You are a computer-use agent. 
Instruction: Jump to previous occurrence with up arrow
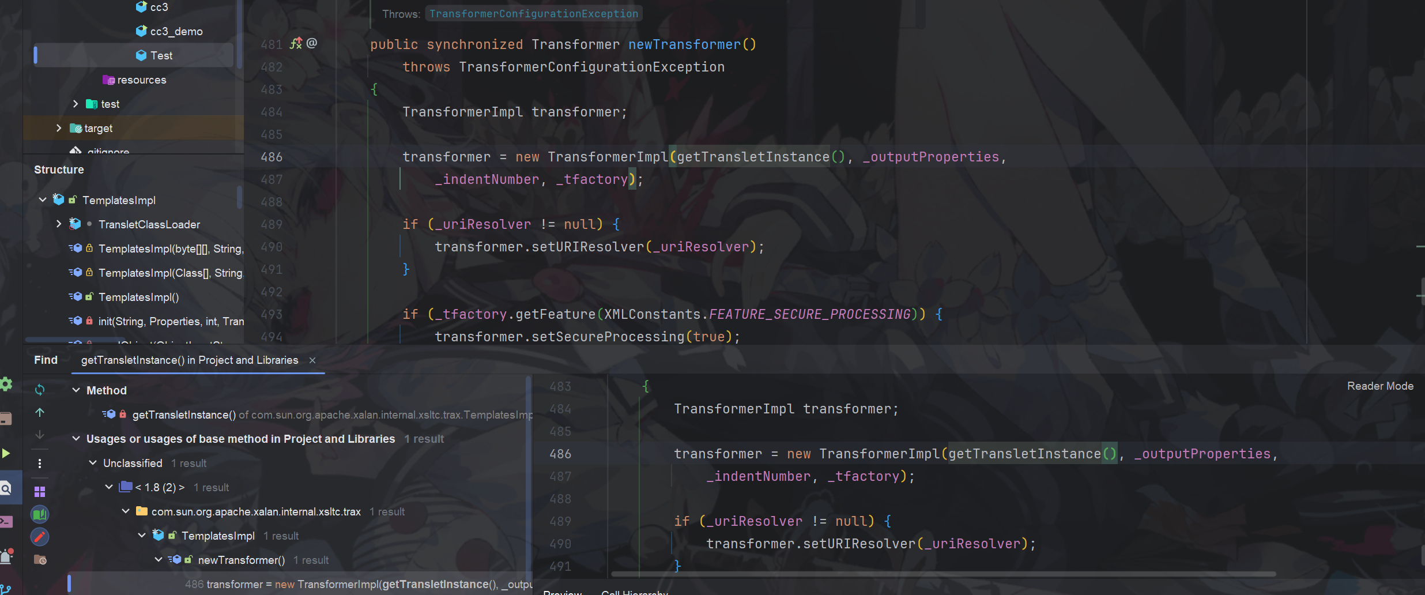(x=39, y=412)
